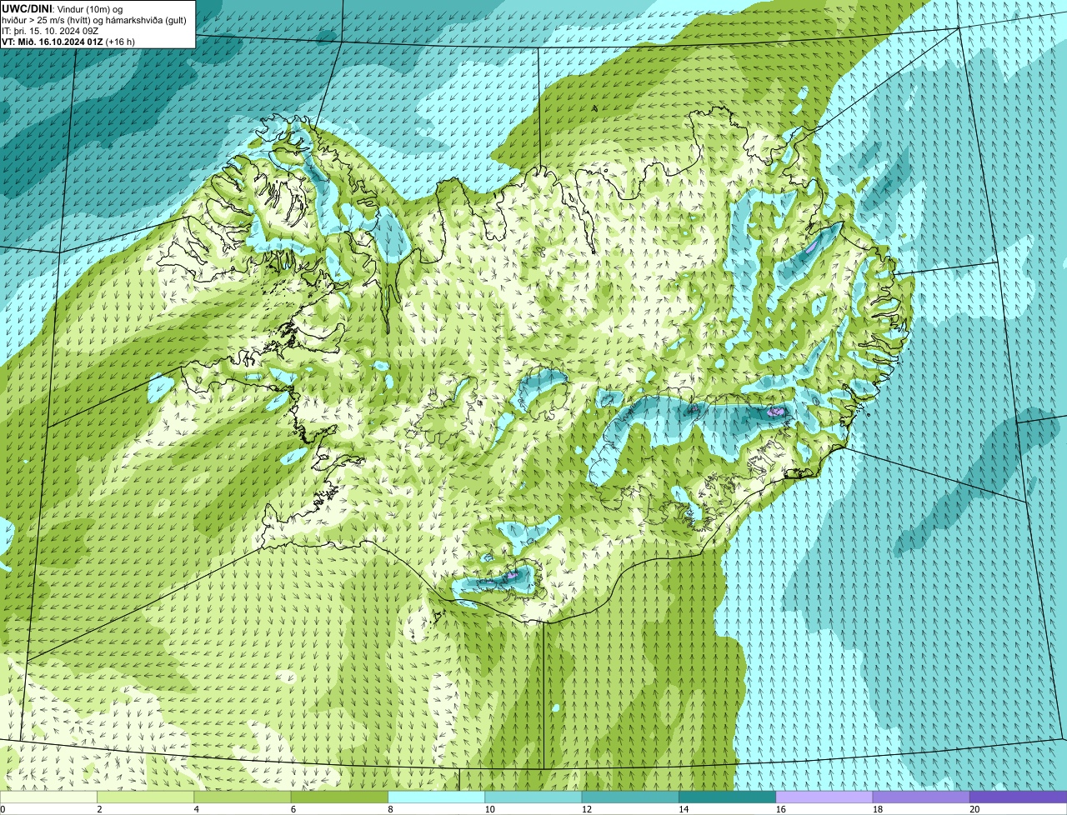Click the "VT: Mið. 16.10.2024 01Z (+16 h)" line
The width and height of the screenshot is (1067, 815).
tap(68, 42)
